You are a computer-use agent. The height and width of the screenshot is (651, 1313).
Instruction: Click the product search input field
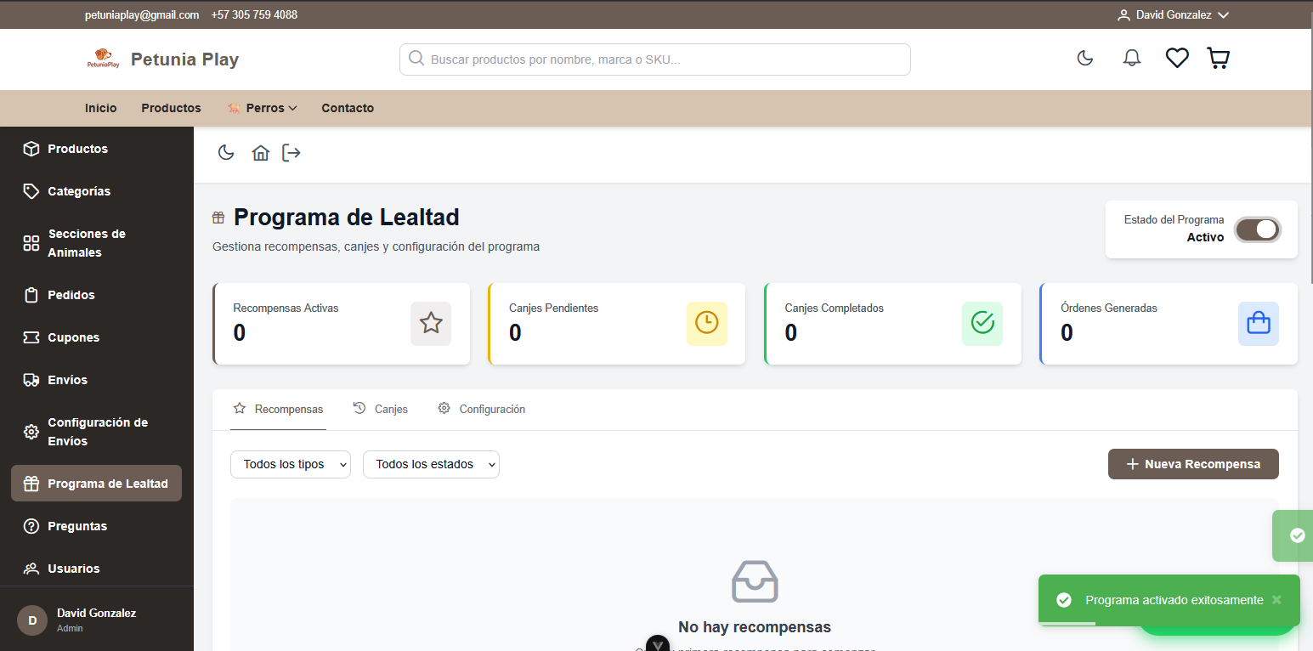tap(654, 59)
